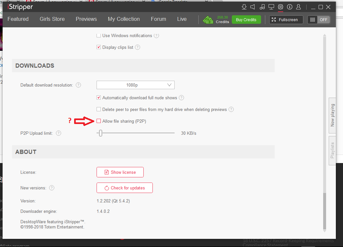
Task: Maximize the iStripper window
Action: coord(321,7)
